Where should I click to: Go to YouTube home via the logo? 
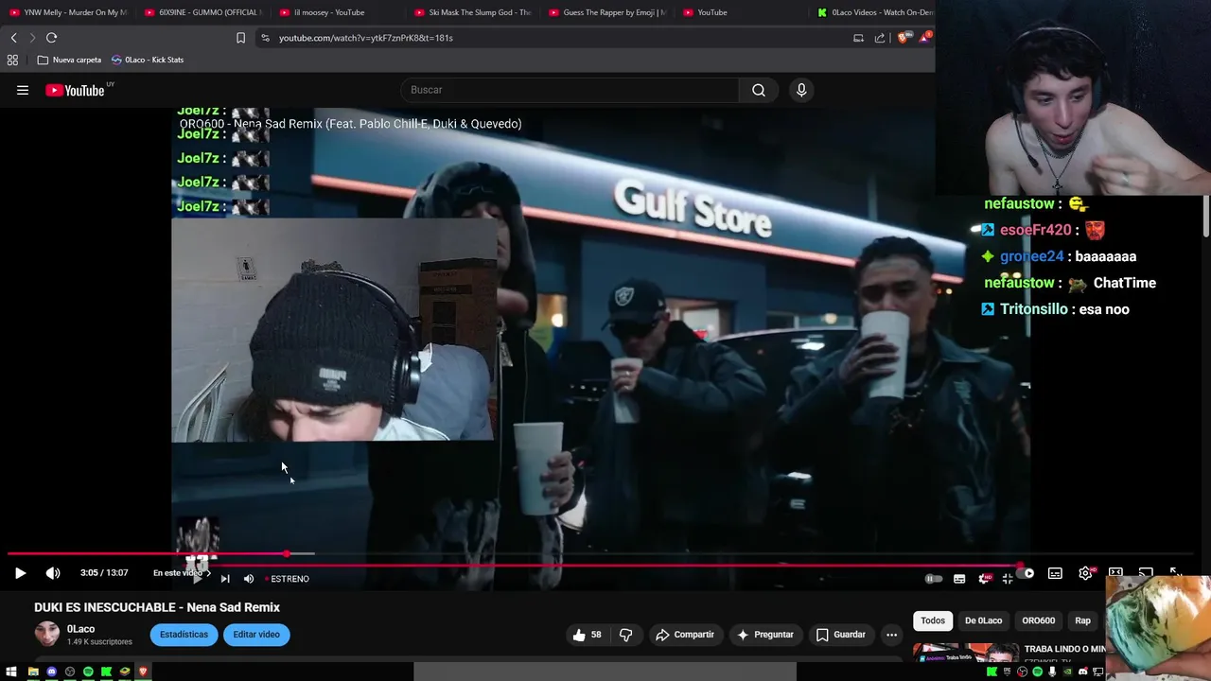(x=76, y=90)
